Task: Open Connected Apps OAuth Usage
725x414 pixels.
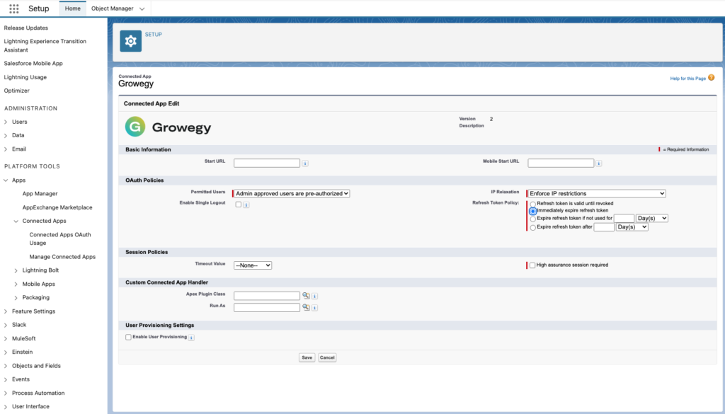Action: tap(60, 238)
